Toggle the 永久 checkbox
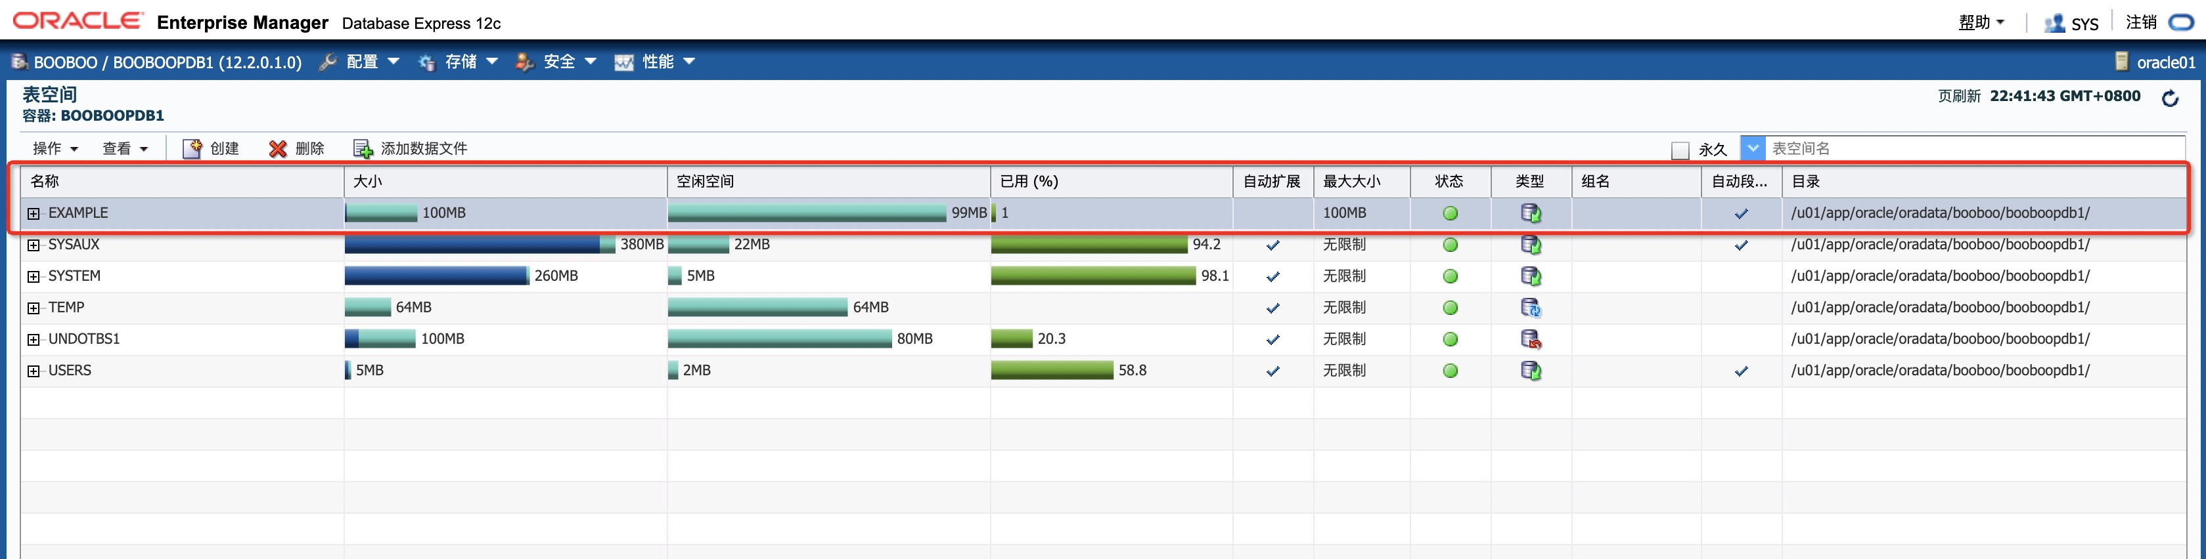This screenshot has height=559, width=2206. pos(1679,150)
